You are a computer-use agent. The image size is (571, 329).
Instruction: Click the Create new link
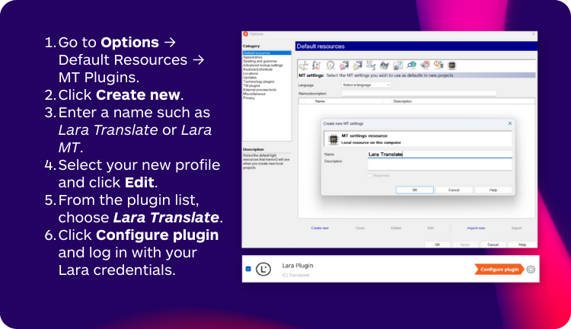(x=320, y=228)
